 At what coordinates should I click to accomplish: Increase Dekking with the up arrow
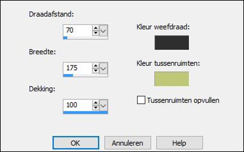(96, 103)
